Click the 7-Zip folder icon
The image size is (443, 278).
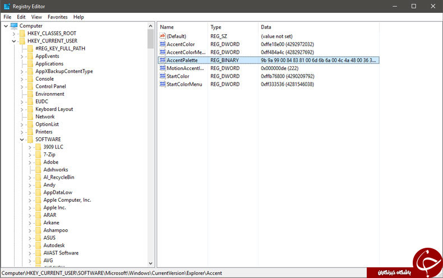[x=38, y=155]
